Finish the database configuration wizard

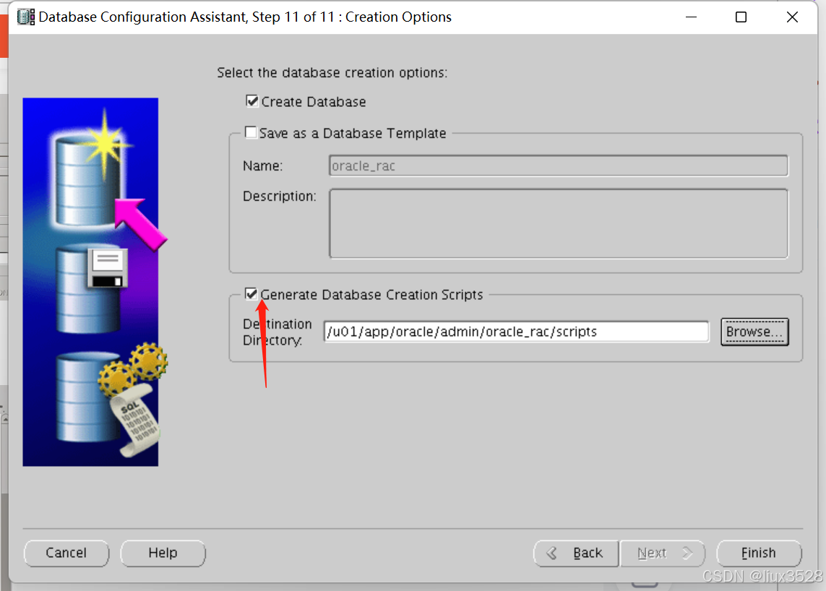click(x=759, y=553)
